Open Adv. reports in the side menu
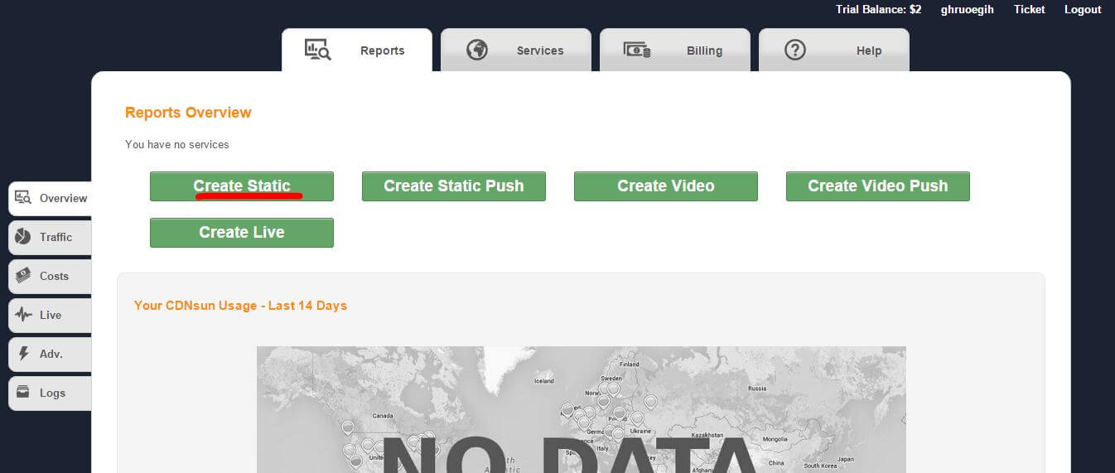This screenshot has height=473, width=1115. (x=51, y=354)
